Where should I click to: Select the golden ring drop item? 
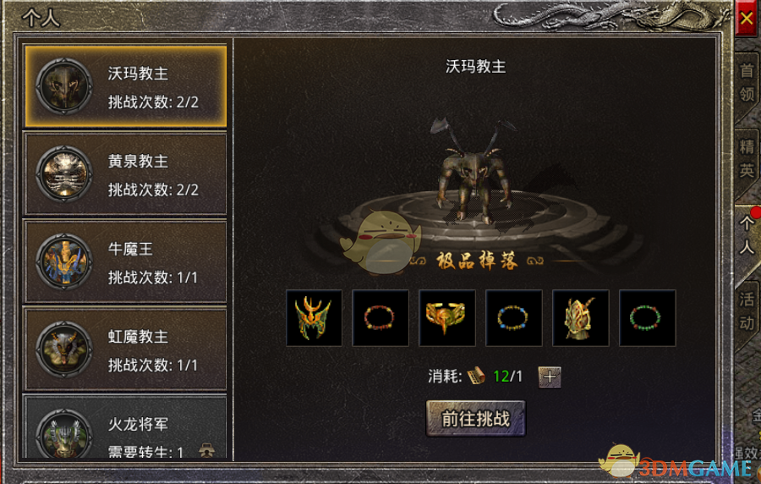click(447, 318)
